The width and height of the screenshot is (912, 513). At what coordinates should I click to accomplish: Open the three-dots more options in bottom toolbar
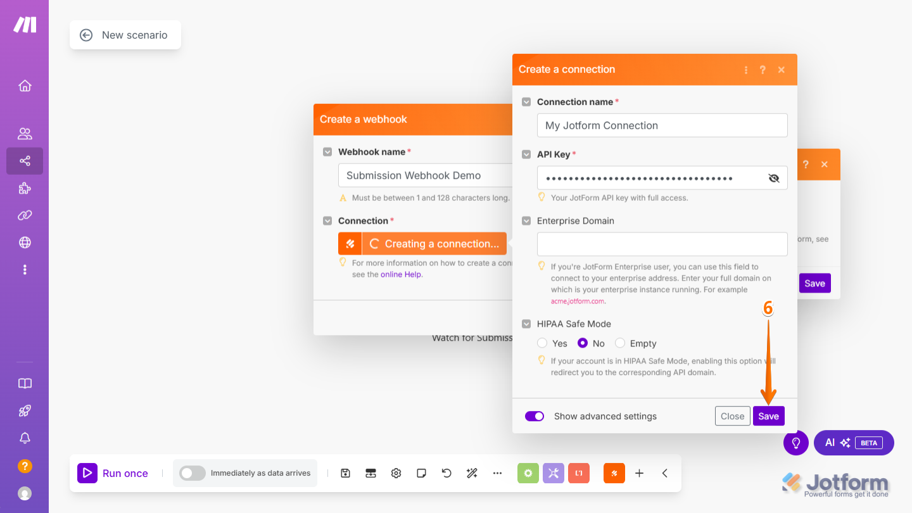(497, 473)
